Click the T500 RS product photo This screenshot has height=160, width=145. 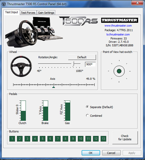pos(34,32)
